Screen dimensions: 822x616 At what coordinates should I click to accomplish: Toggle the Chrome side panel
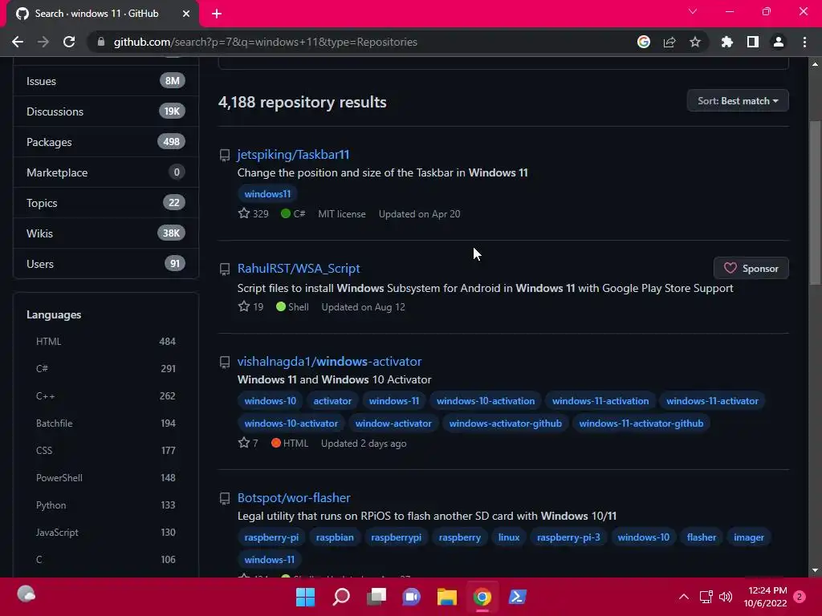[x=753, y=42]
